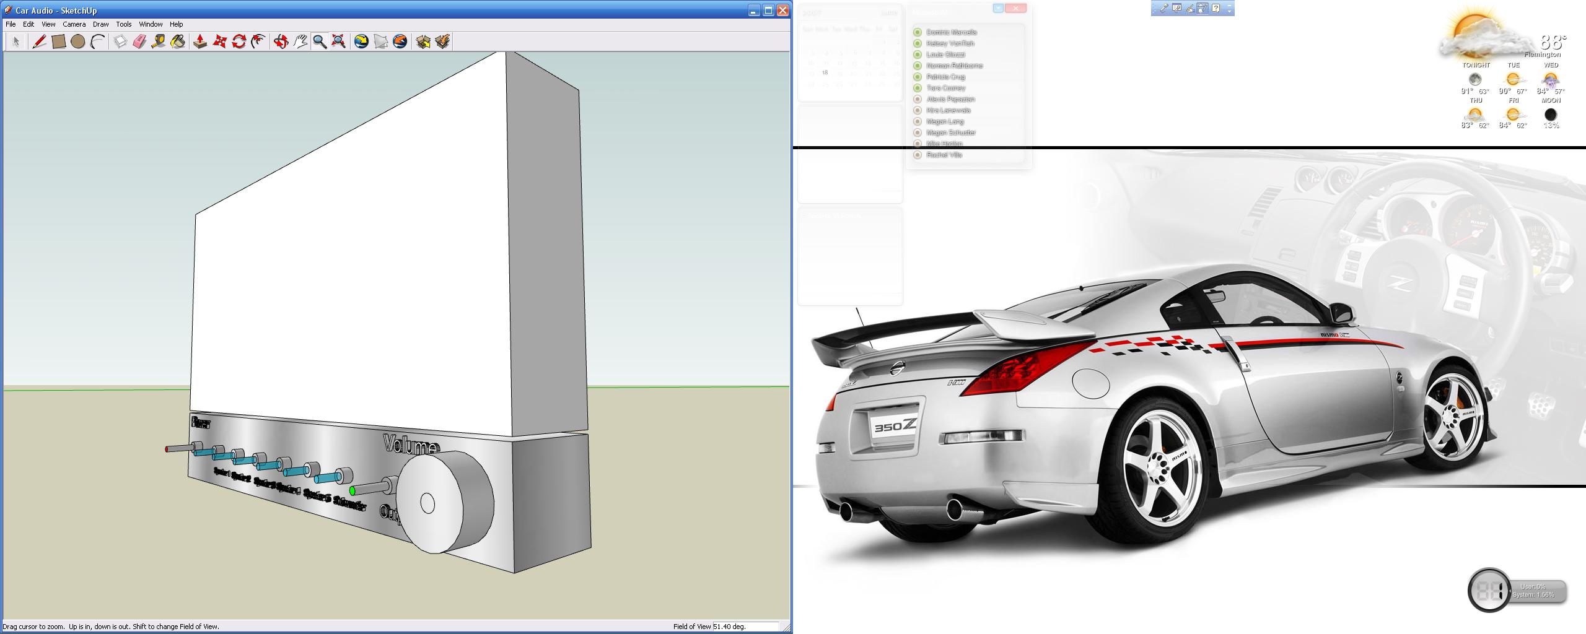Pick the pink Eraser tool
The height and width of the screenshot is (634, 1586).
139,41
